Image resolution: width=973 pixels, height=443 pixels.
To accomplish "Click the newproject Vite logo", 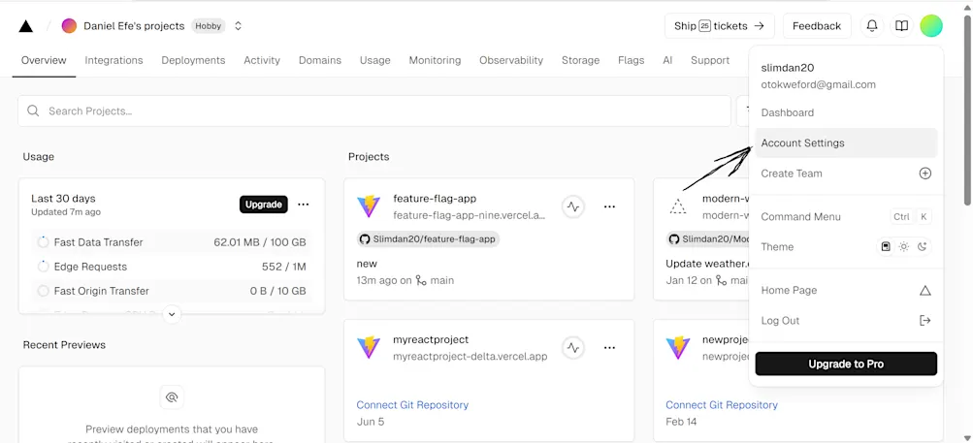I will pyautogui.click(x=678, y=347).
